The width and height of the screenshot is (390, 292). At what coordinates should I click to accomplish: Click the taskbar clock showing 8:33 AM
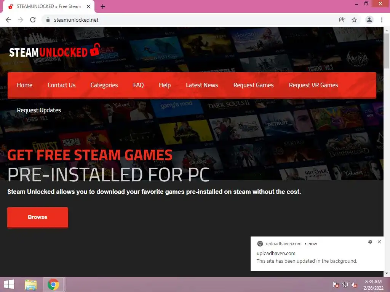pyautogui.click(x=373, y=285)
